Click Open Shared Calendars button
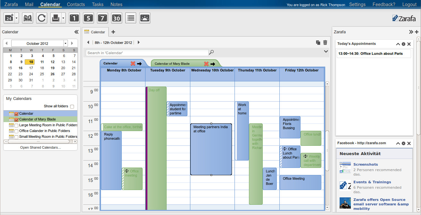Screen dimensions: 421x215 pos(40,147)
